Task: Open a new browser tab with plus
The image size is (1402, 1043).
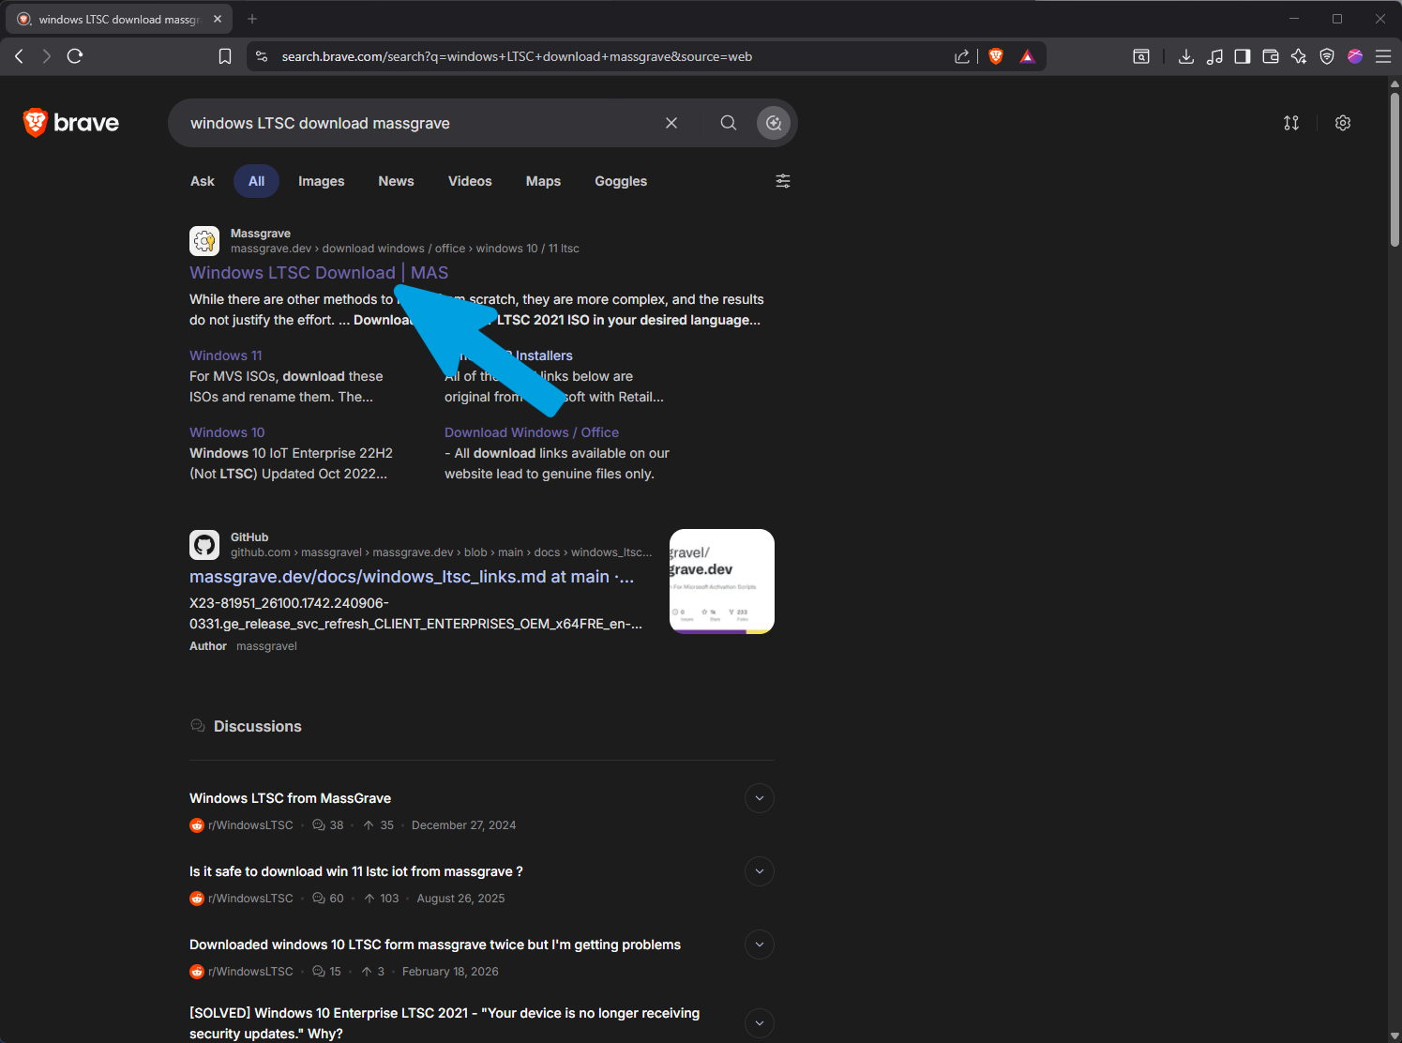Action: click(x=252, y=19)
